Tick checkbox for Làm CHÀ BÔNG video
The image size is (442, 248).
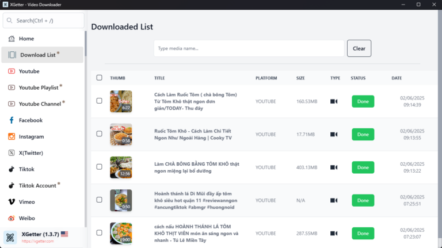pos(100,167)
